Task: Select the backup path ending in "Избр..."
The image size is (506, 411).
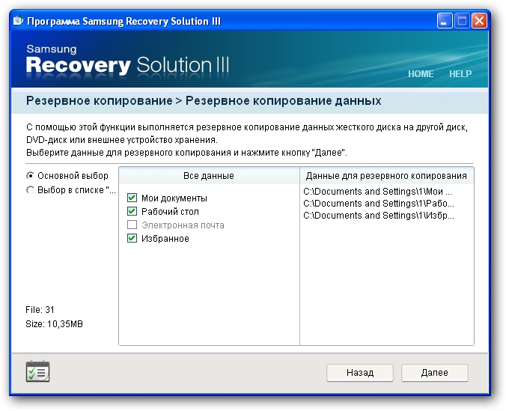Action: [379, 216]
